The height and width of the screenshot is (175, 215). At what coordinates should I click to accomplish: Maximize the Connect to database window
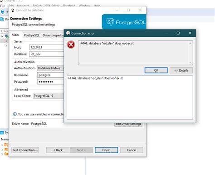(128, 10)
